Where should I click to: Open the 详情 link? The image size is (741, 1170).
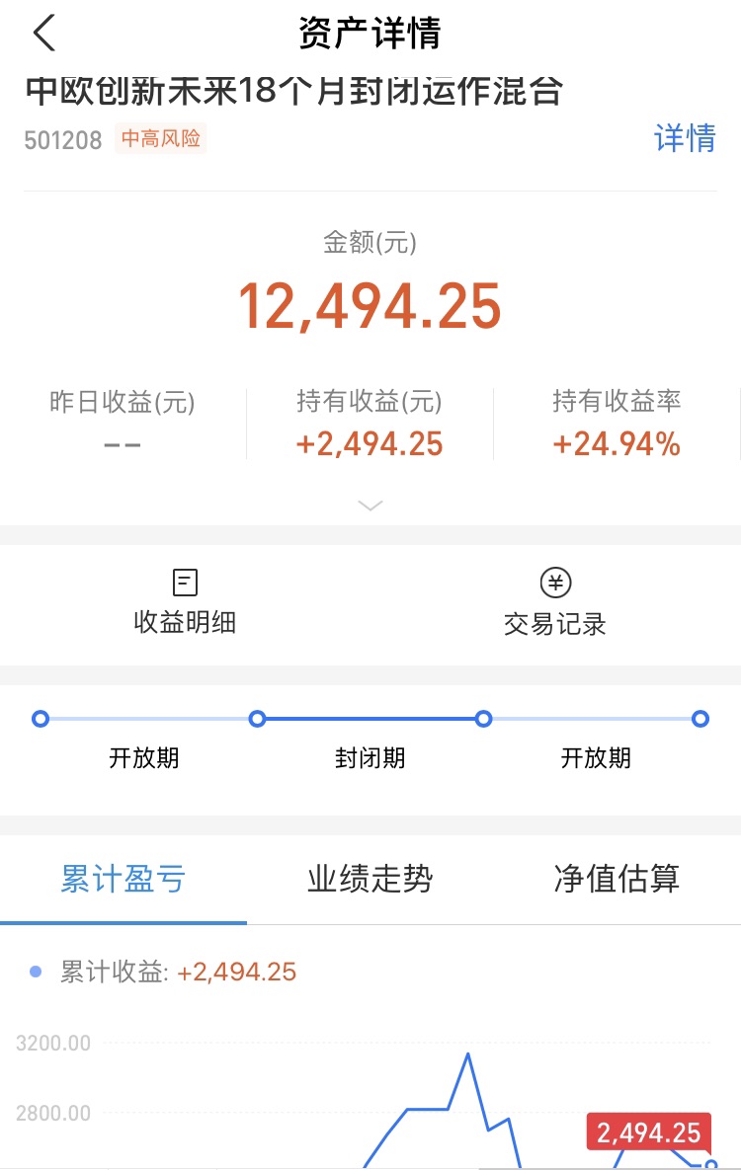(x=685, y=138)
